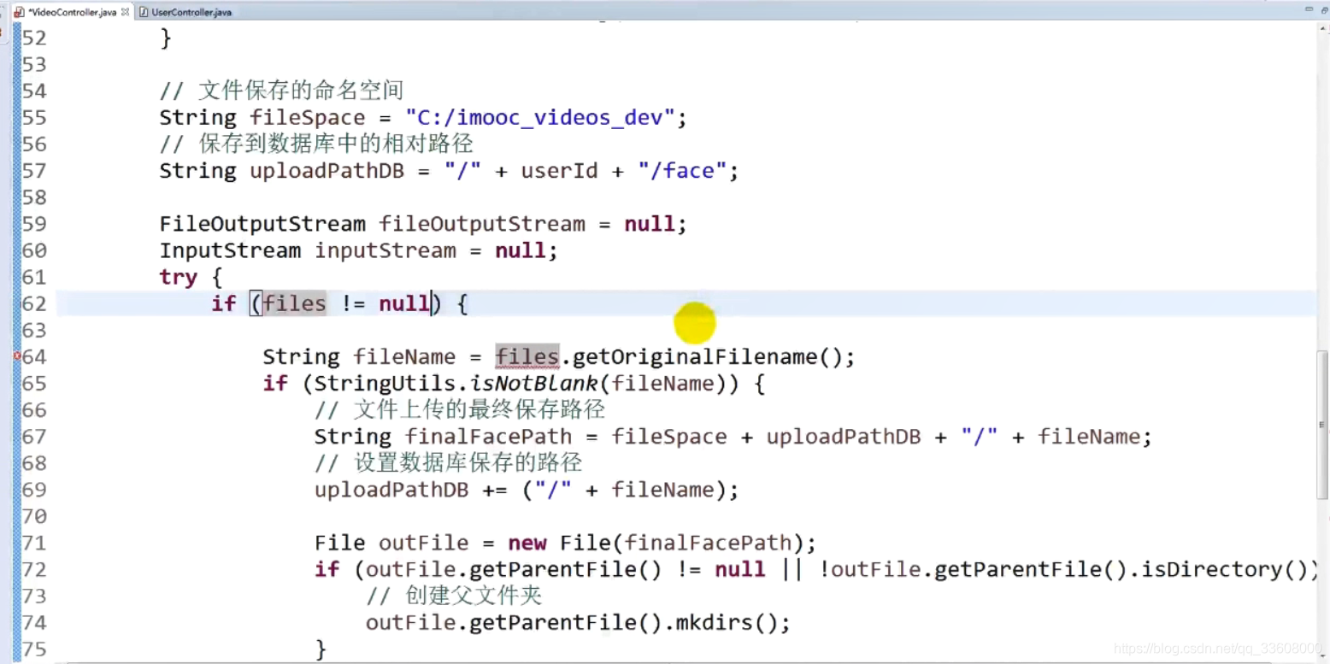Image resolution: width=1330 pixels, height=664 pixels.
Task: Click closing brace on line 52
Action: click(x=166, y=38)
